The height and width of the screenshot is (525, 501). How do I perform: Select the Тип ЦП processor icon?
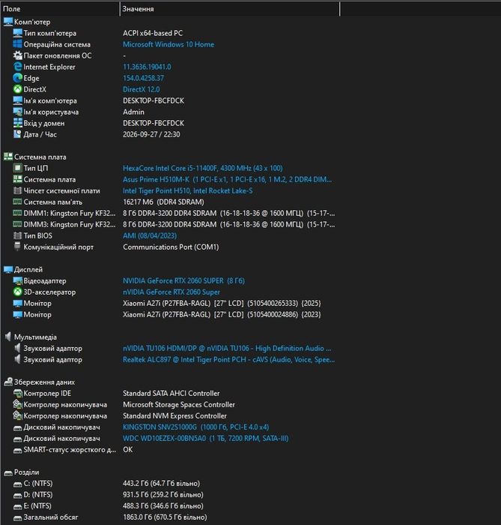click(x=17, y=168)
